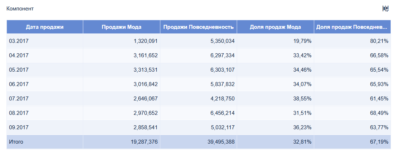Select cell with value 1,320,091

[x=121, y=41]
